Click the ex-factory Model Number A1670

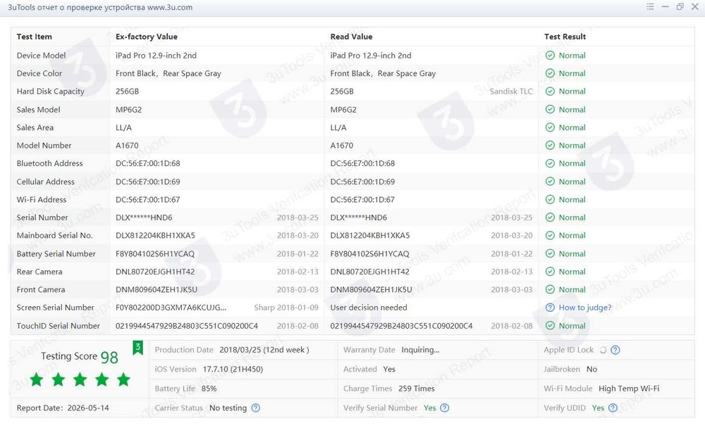[127, 146]
